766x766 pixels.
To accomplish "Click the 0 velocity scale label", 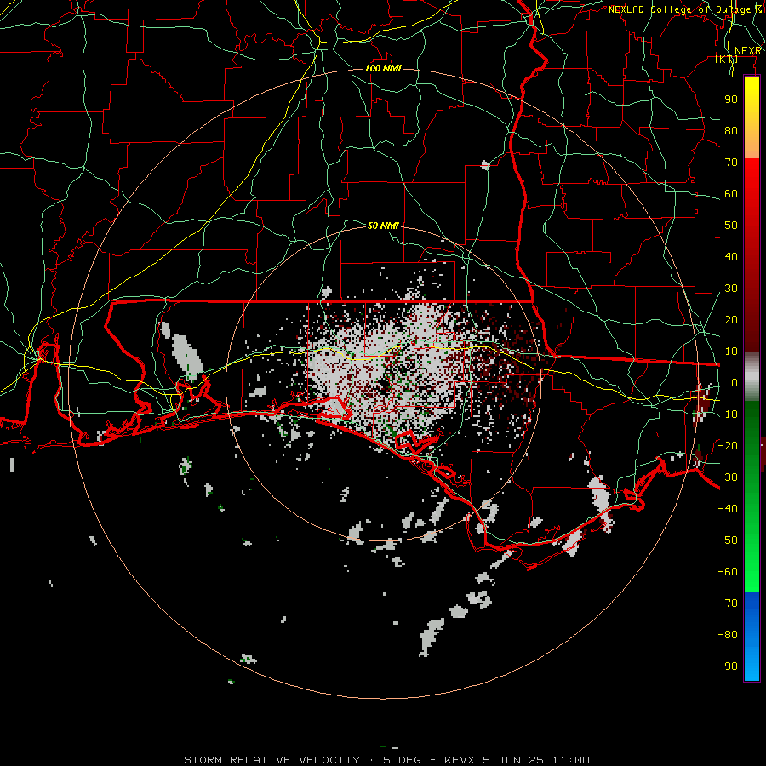I will click(x=735, y=382).
